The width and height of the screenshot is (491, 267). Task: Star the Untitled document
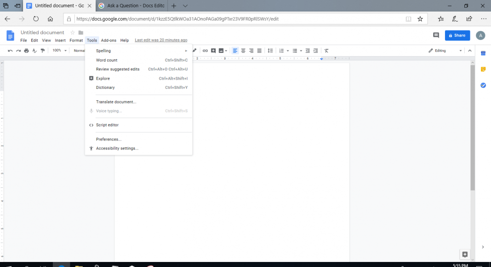[73, 33]
